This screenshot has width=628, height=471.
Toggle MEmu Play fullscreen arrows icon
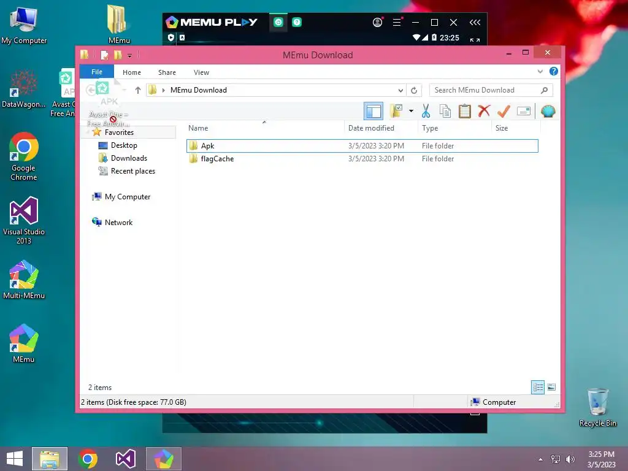(x=475, y=39)
